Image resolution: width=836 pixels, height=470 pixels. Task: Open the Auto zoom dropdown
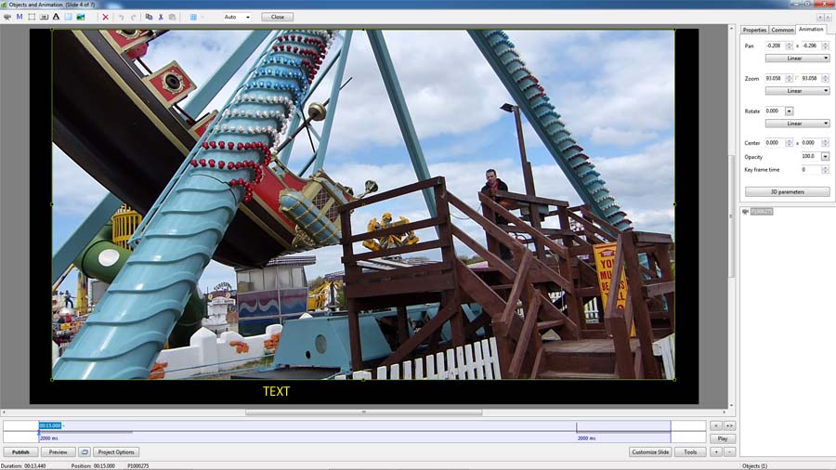237,17
